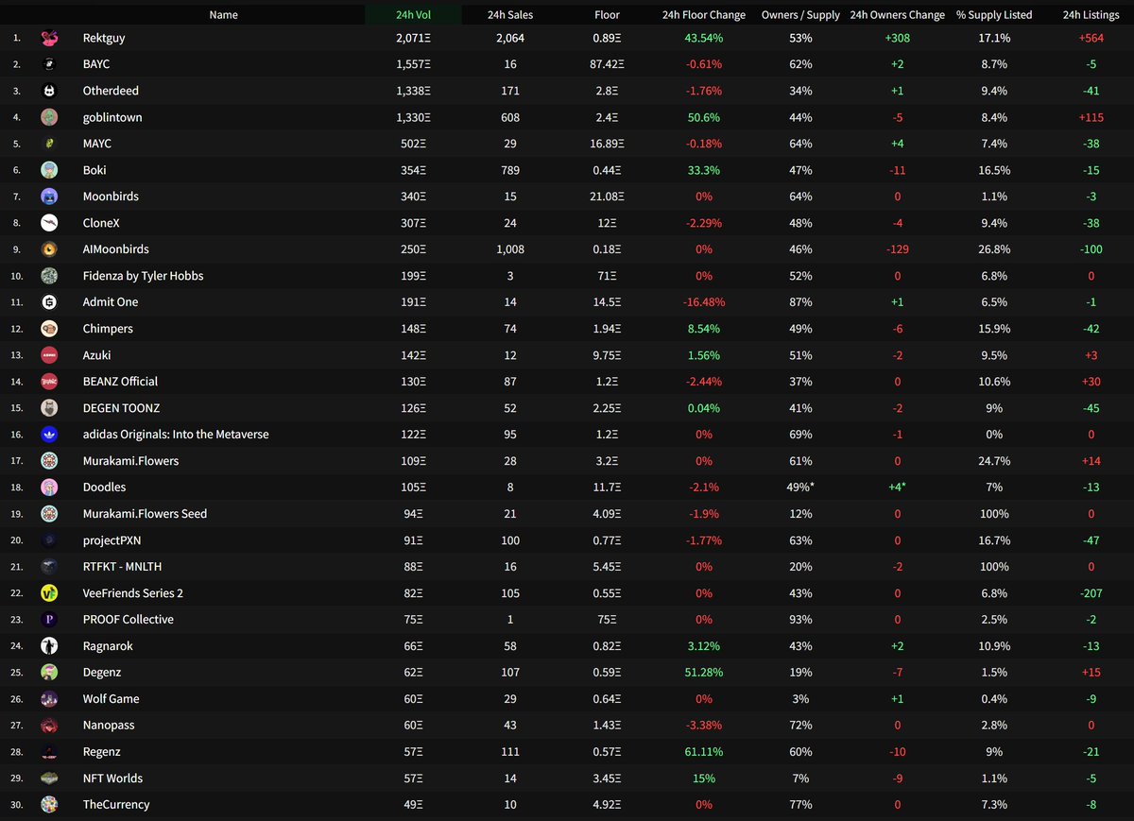Click the PROOF Collective icon
Image resolution: width=1134 pixels, height=821 pixels.
(49, 620)
